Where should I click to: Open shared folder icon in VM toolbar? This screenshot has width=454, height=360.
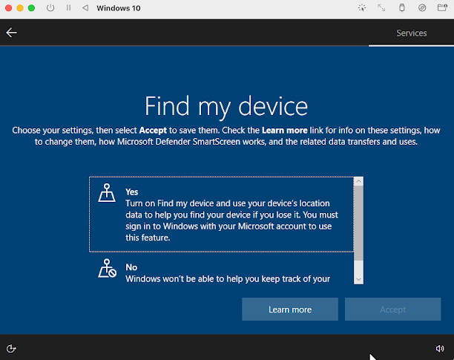click(x=442, y=8)
